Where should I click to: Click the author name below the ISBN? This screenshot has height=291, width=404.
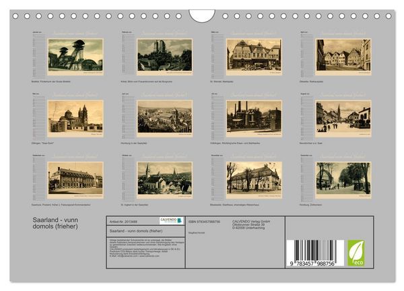[197, 233]
